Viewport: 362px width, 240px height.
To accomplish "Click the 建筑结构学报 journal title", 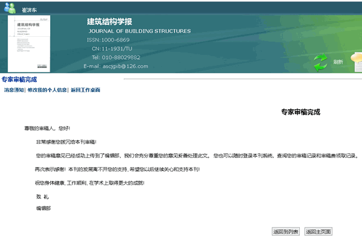I will pyautogui.click(x=109, y=22).
